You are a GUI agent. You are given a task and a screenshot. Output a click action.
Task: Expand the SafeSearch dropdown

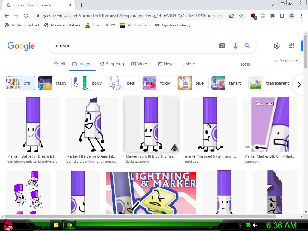coord(286,61)
